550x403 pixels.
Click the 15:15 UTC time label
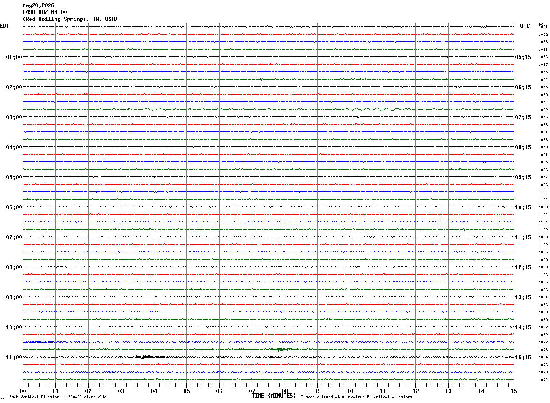point(523,358)
